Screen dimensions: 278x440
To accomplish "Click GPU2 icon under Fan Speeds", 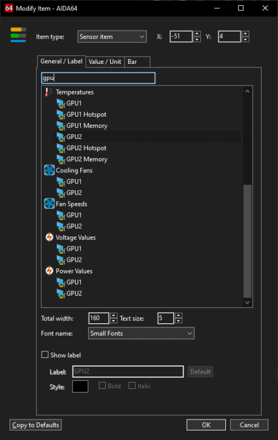I will pyautogui.click(x=61, y=226).
